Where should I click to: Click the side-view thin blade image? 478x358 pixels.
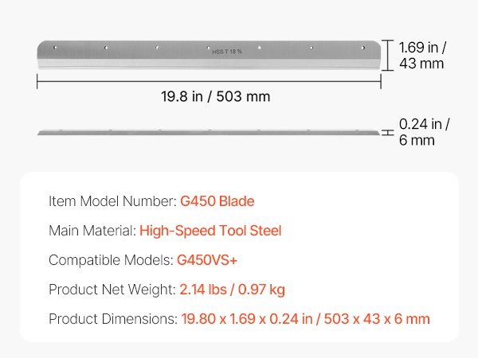point(209,131)
